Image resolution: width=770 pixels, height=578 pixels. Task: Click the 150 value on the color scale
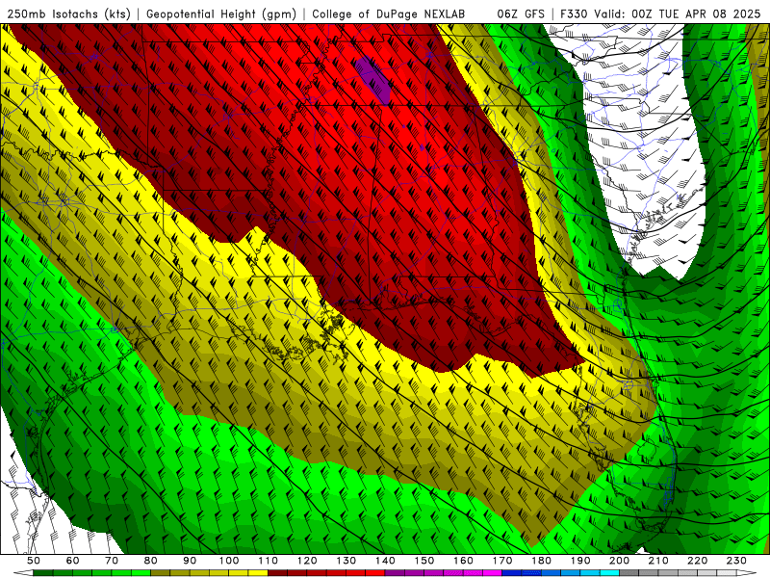point(424,561)
